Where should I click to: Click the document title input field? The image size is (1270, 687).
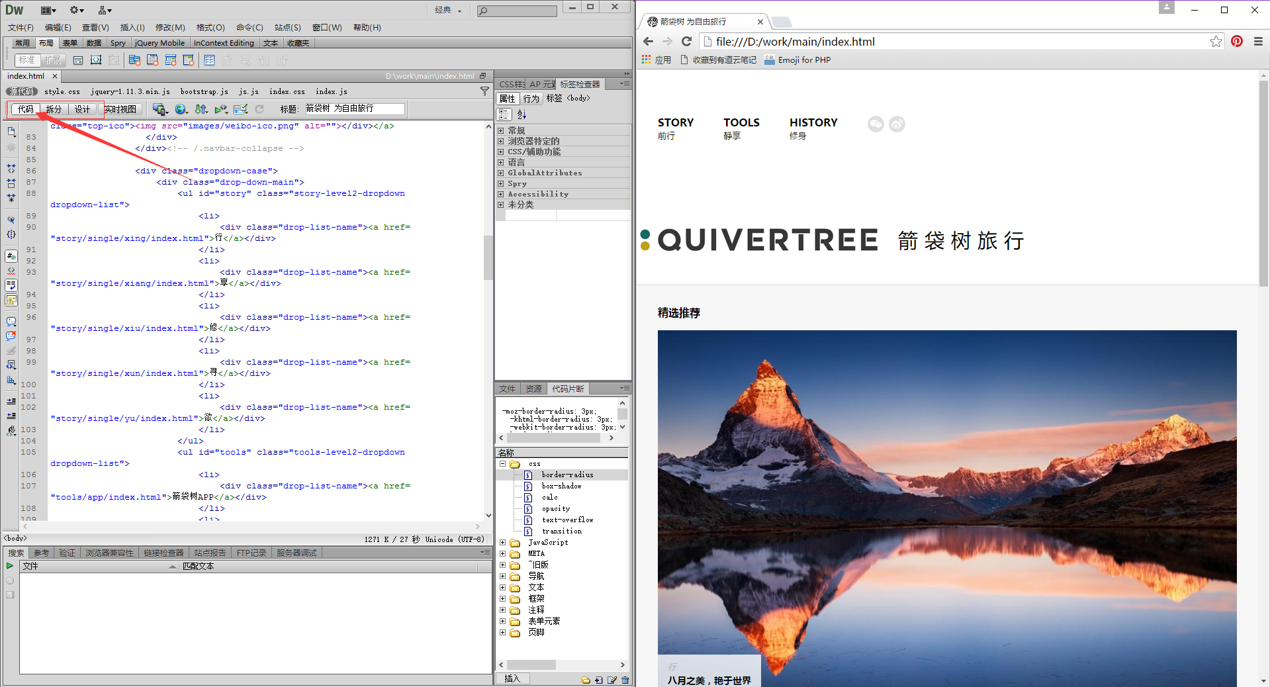354,109
